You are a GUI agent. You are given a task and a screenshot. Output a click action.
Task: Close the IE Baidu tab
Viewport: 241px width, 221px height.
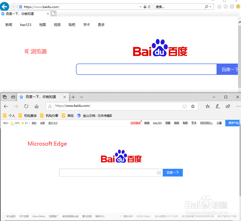click(48, 14)
